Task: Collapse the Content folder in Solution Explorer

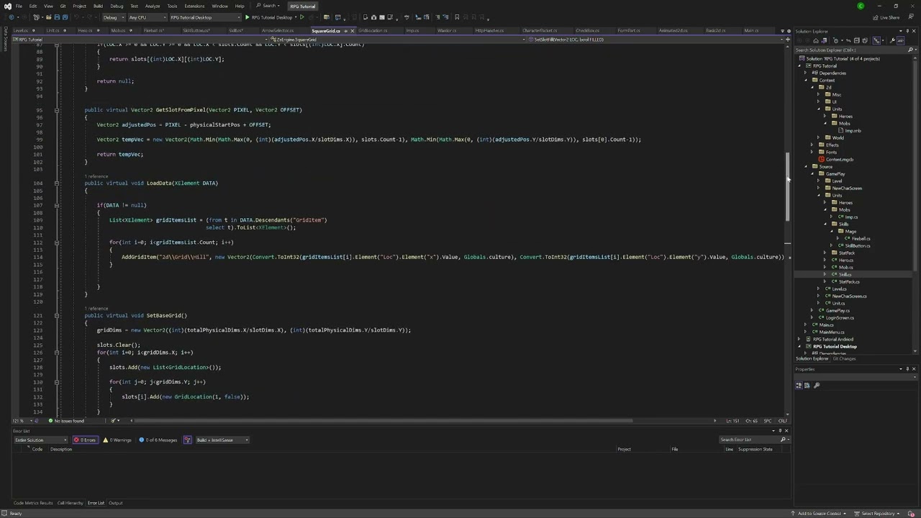Action: tap(806, 81)
